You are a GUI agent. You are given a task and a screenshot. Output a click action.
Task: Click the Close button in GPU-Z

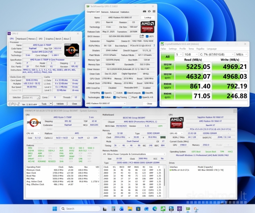(x=150, y=103)
